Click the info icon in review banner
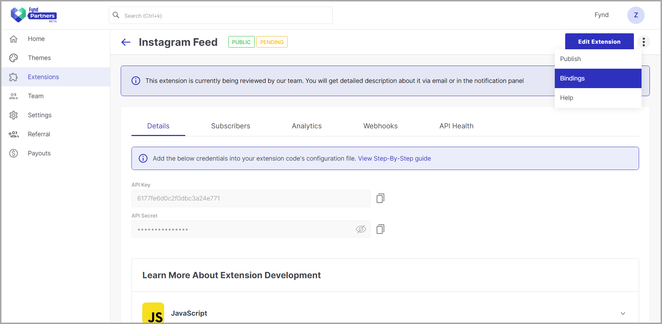662x324 pixels. click(x=136, y=81)
